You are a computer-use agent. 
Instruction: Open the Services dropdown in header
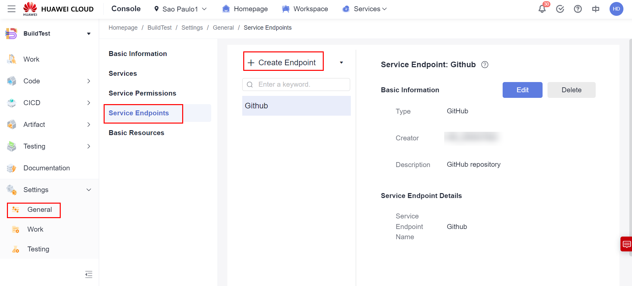[365, 9]
